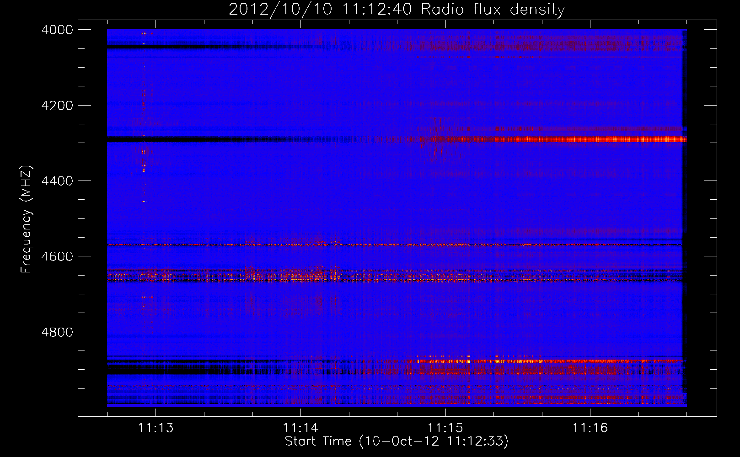Click the 'Start Time (10-Oct-12 11:12:33)' axis title
The width and height of the screenshot is (740, 457).
[x=397, y=441]
